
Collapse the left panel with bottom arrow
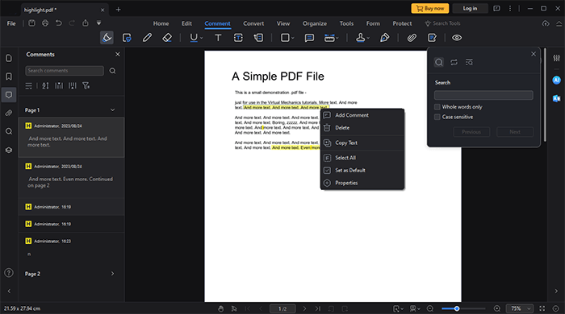click(x=9, y=291)
